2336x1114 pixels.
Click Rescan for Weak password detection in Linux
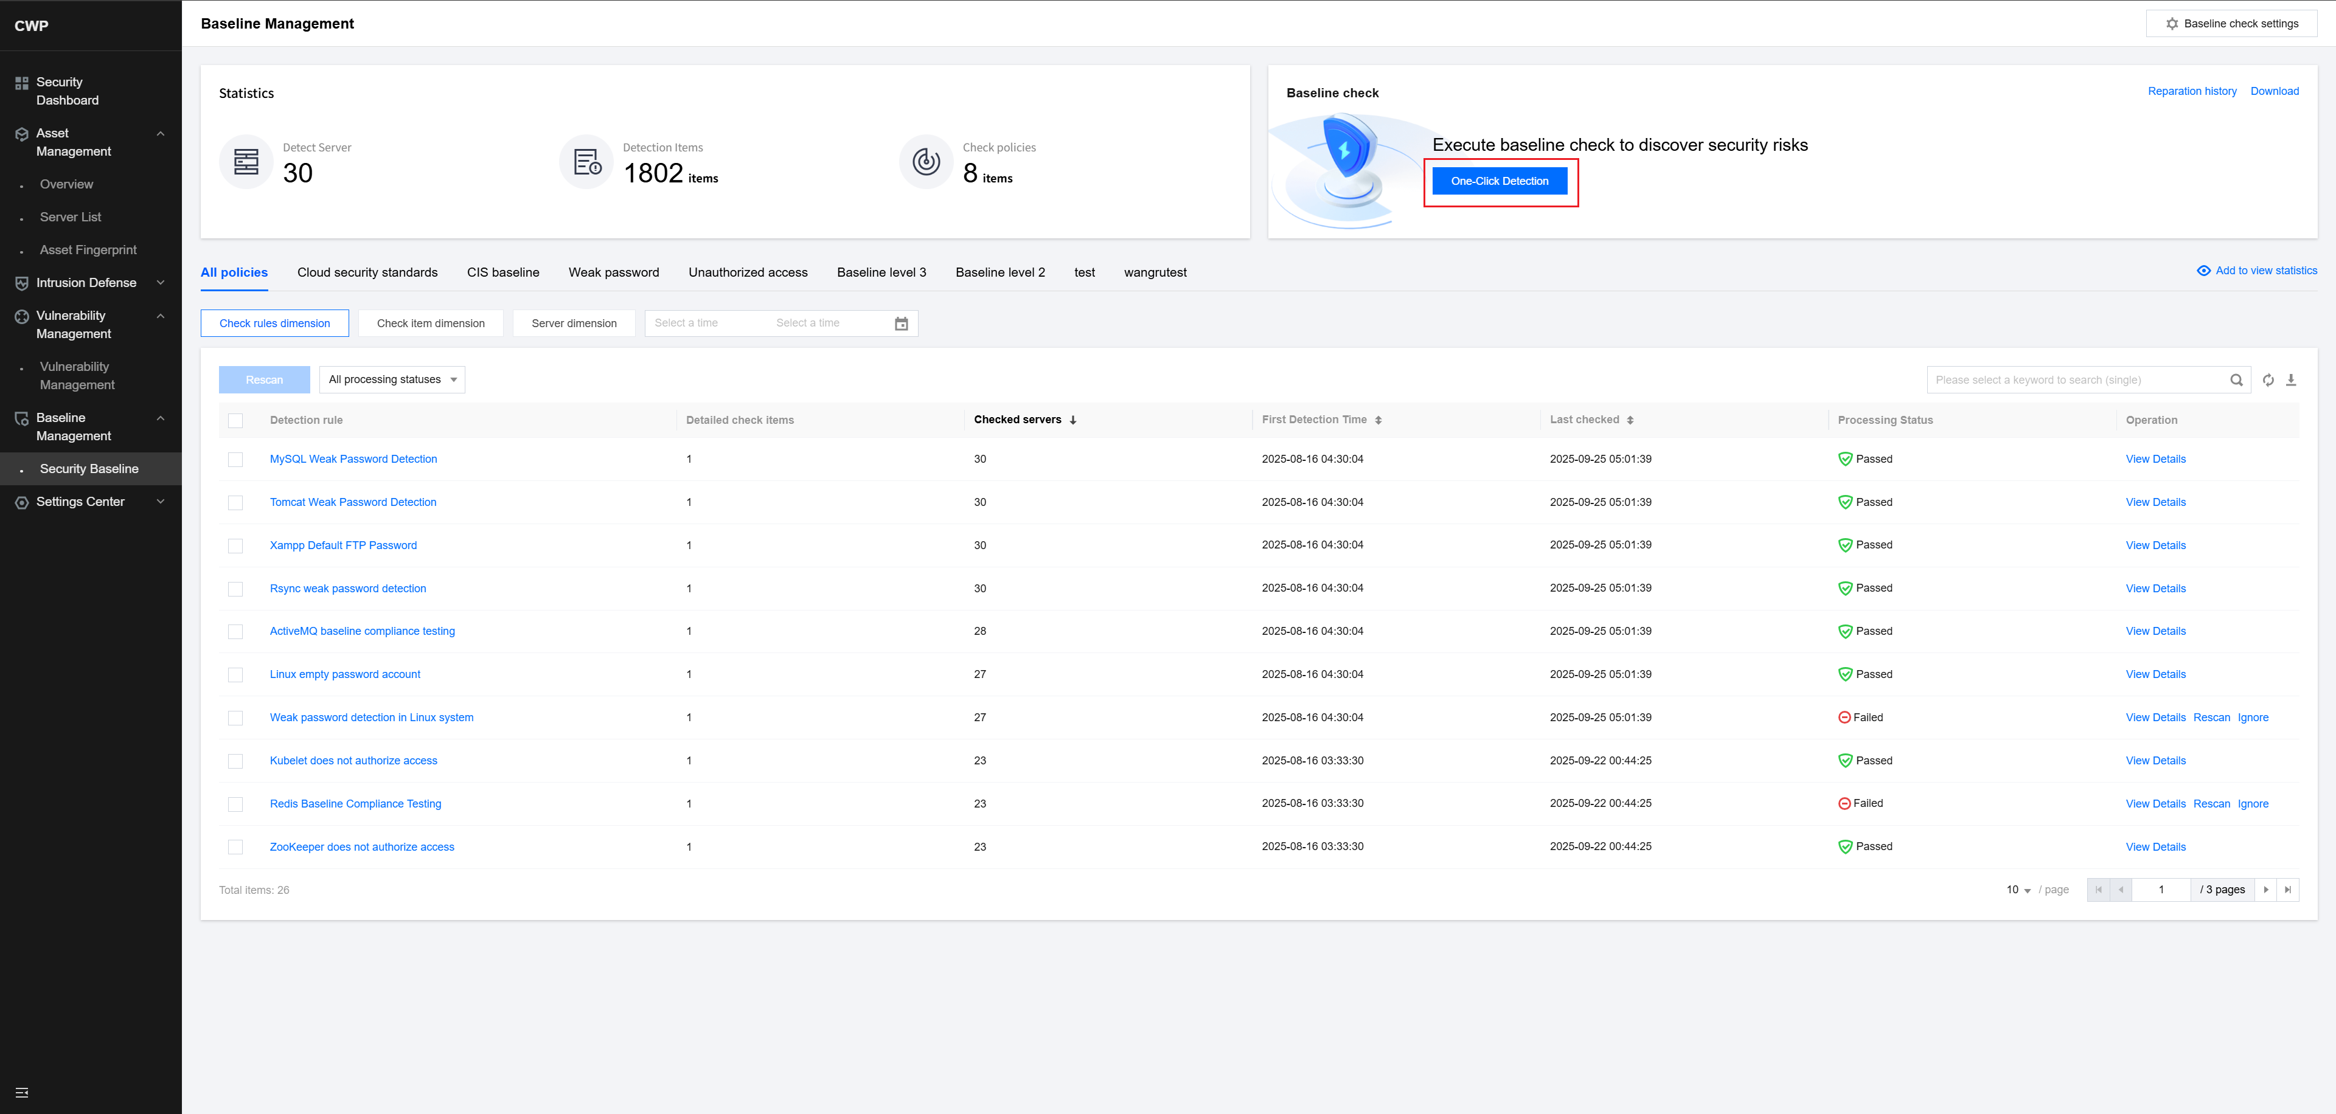pos(2212,718)
